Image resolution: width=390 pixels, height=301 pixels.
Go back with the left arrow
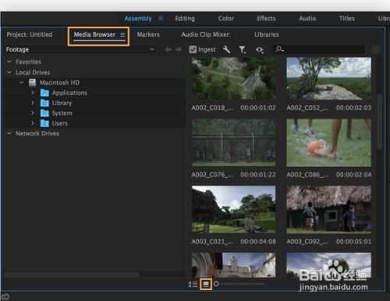[x=168, y=49]
